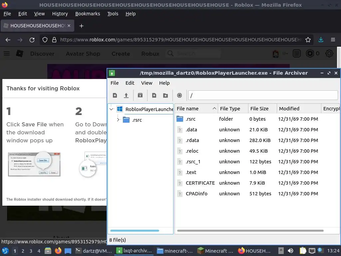Click the Robux balance hexagon icon
Image resolution: width=341 pixels, height=256 pixels.
pyautogui.click(x=310, y=54)
